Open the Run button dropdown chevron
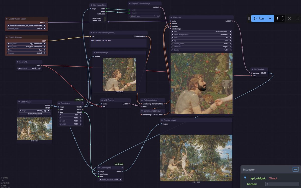The height and width of the screenshot is (188, 301). [270, 18]
